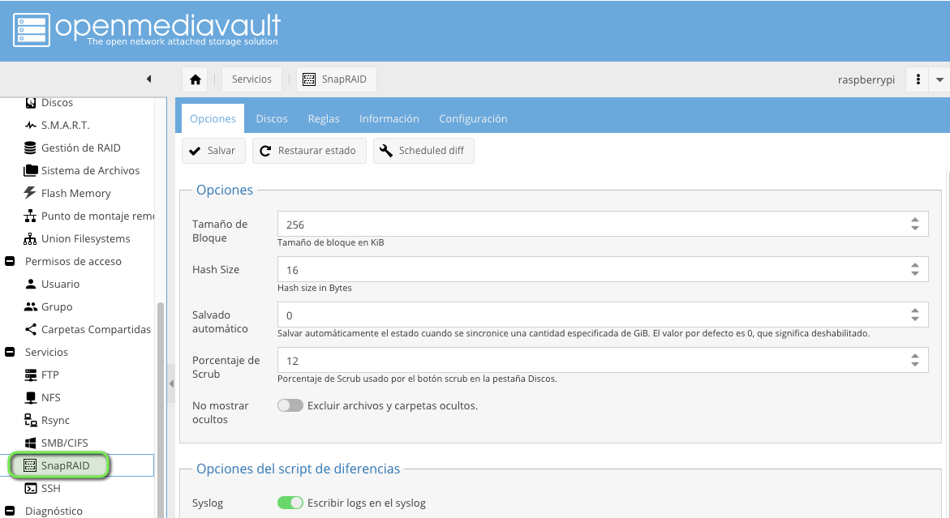Switch to the Reglas tab
950x518 pixels.
(324, 118)
